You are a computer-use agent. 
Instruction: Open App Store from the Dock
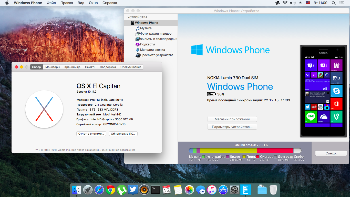pyautogui.click(x=223, y=190)
